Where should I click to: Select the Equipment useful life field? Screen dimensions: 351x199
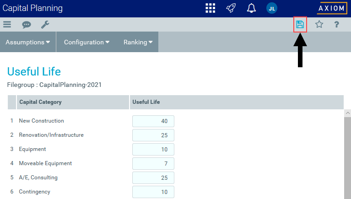tap(153, 150)
